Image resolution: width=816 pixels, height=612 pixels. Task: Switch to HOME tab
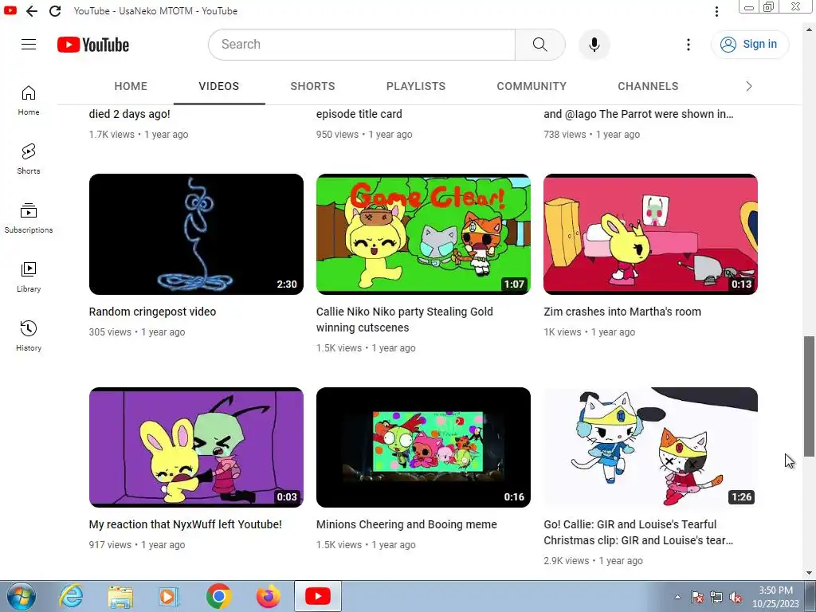(131, 86)
